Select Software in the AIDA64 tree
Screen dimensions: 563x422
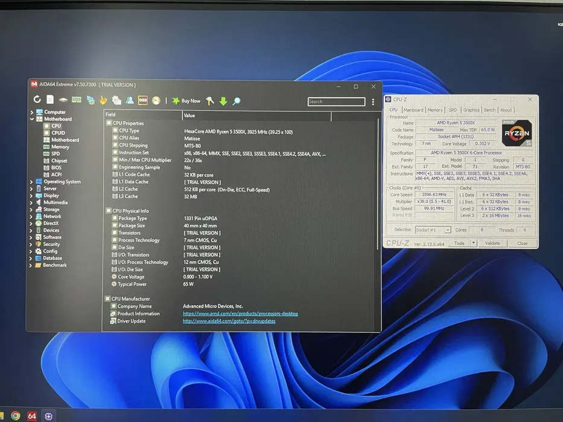click(x=52, y=237)
